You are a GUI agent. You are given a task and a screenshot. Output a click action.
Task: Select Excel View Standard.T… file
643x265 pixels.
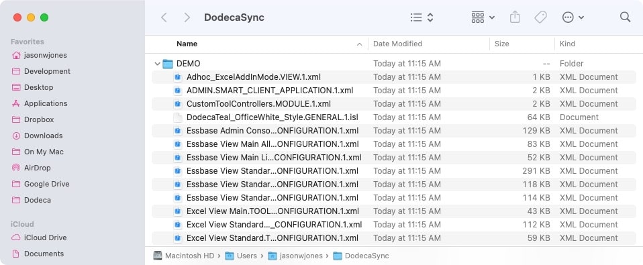[x=273, y=238]
